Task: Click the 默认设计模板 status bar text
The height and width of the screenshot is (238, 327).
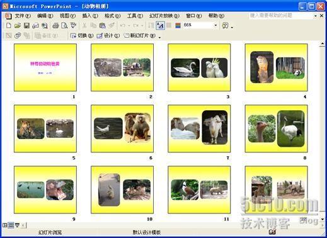Action: click(x=147, y=232)
